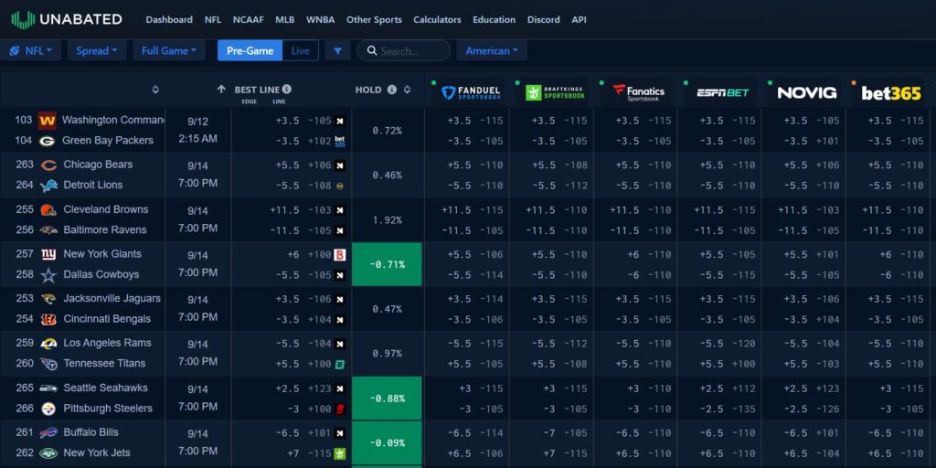Click the 0.97% hold value
The width and height of the screenshot is (936, 468).
387,354
